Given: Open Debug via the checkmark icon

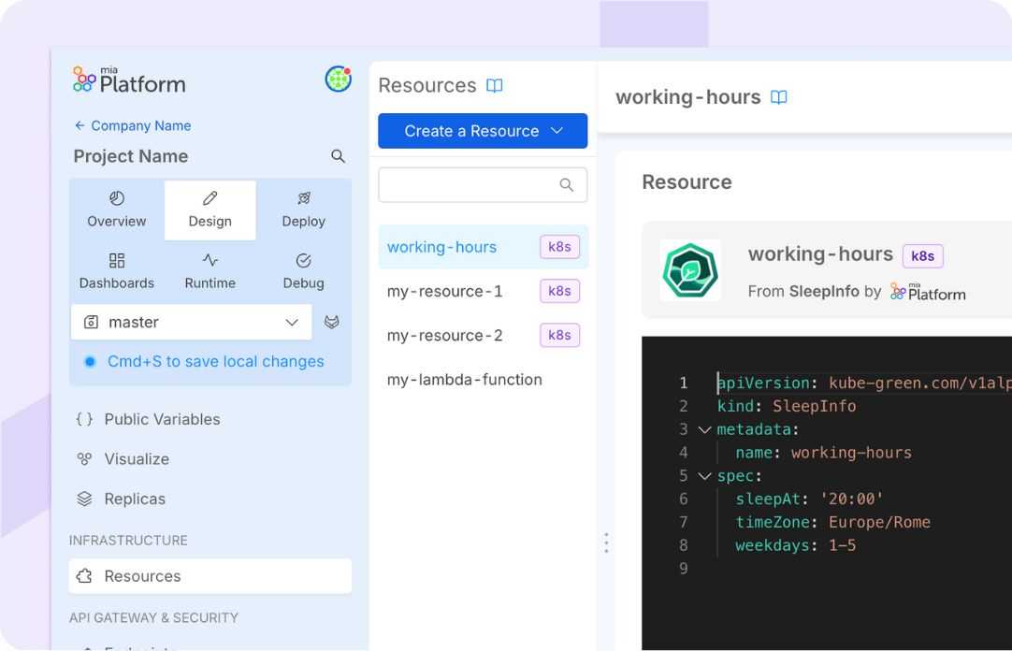Looking at the screenshot, I should [x=303, y=260].
